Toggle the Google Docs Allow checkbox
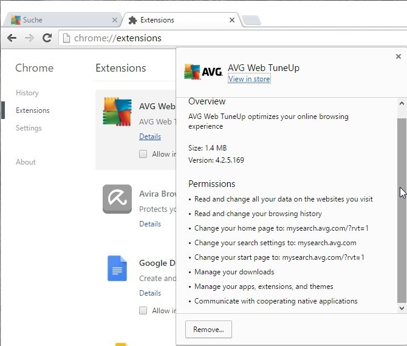The image size is (407, 346). (143, 311)
